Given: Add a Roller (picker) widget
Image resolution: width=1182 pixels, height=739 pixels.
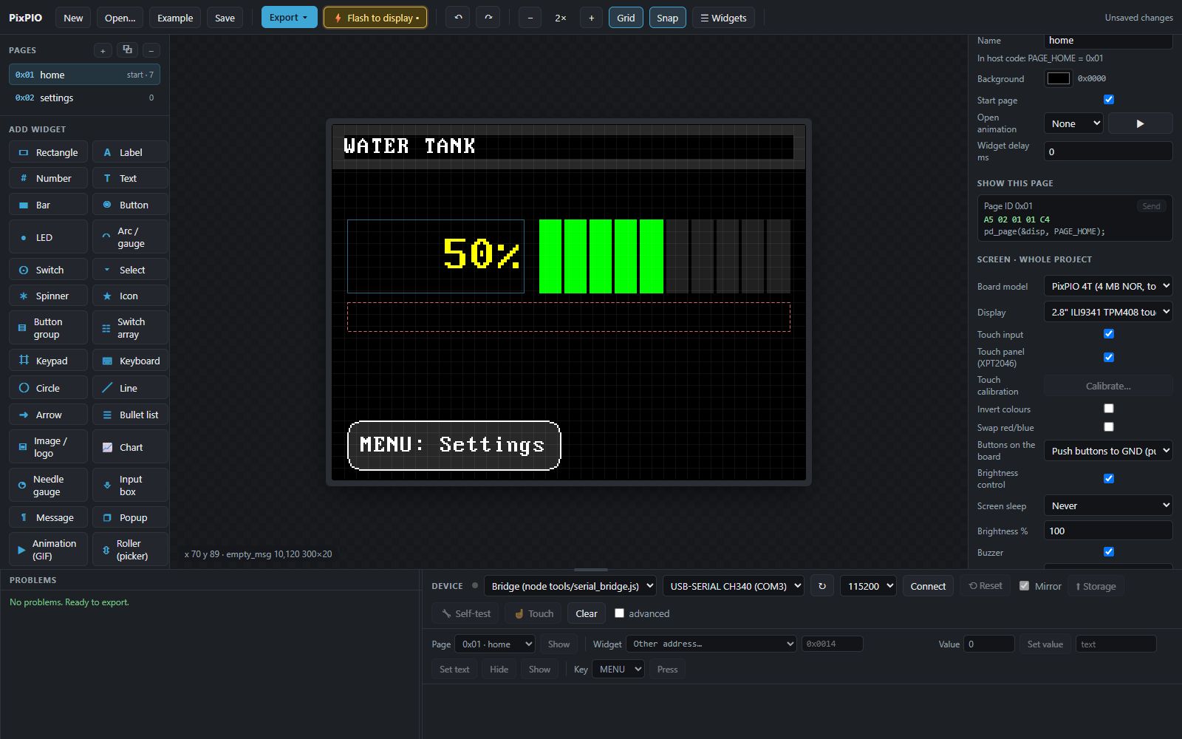Looking at the screenshot, I should tap(130, 550).
